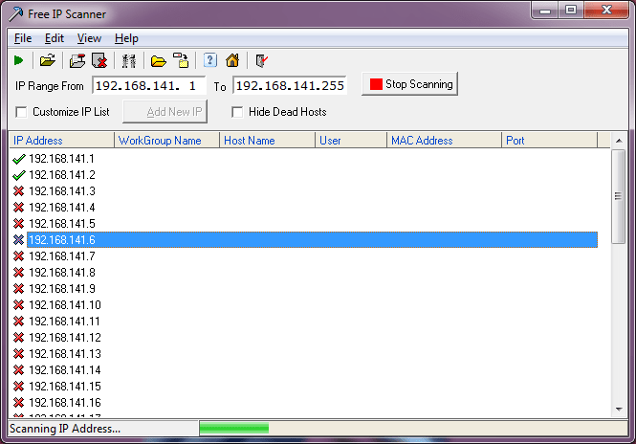Click the pickaxe application icon in title bar
This screenshot has width=636, height=444.
coord(16,14)
